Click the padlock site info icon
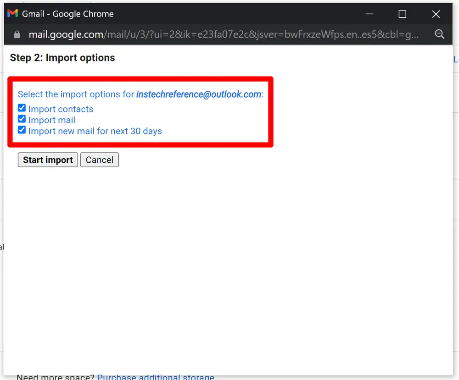The height and width of the screenshot is (380, 459). (x=17, y=34)
